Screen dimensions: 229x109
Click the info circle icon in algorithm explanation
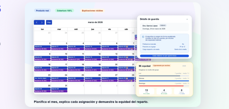(143, 37)
